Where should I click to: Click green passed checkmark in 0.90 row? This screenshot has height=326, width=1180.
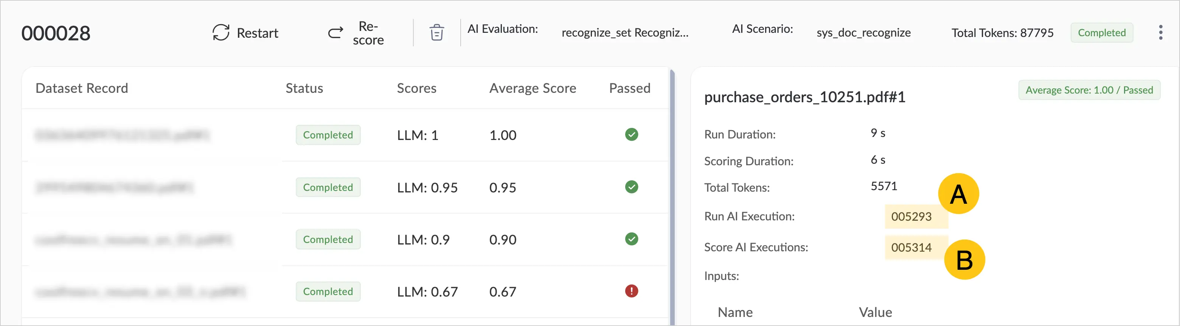[631, 239]
